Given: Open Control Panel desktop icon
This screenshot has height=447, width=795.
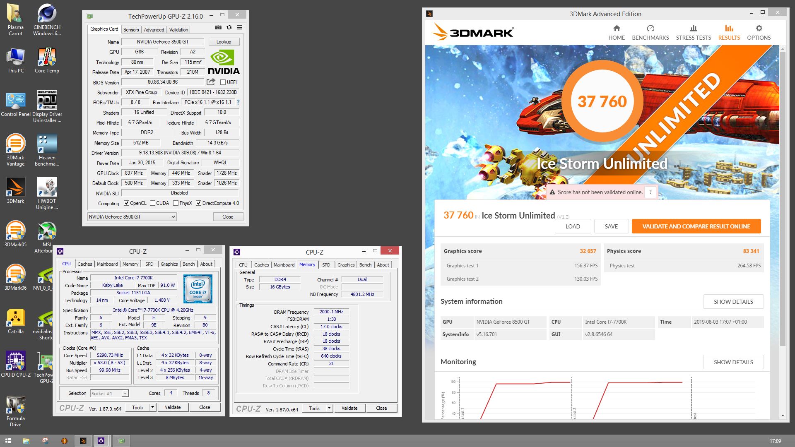Looking at the screenshot, I should point(16,104).
